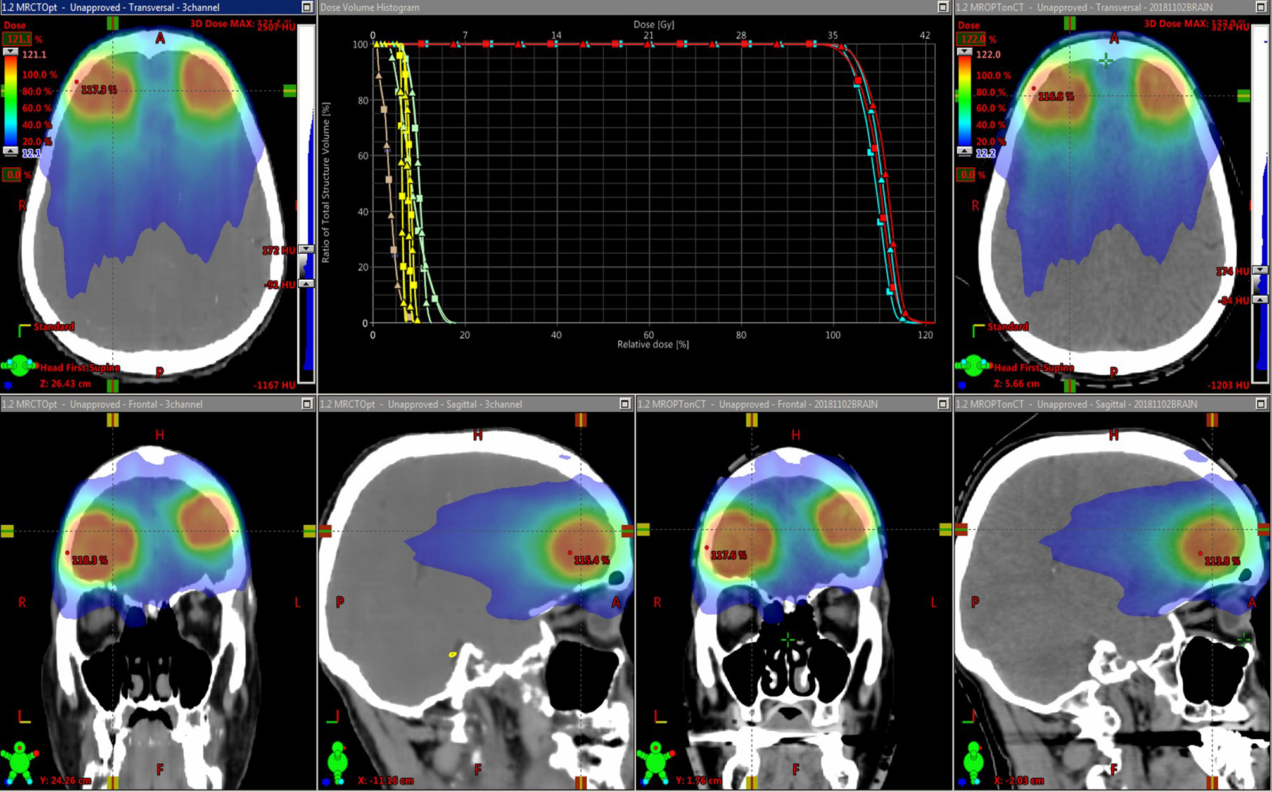Click patient orientation figure in MRCTOpt frontal view
1272x792 pixels.
tap(19, 762)
